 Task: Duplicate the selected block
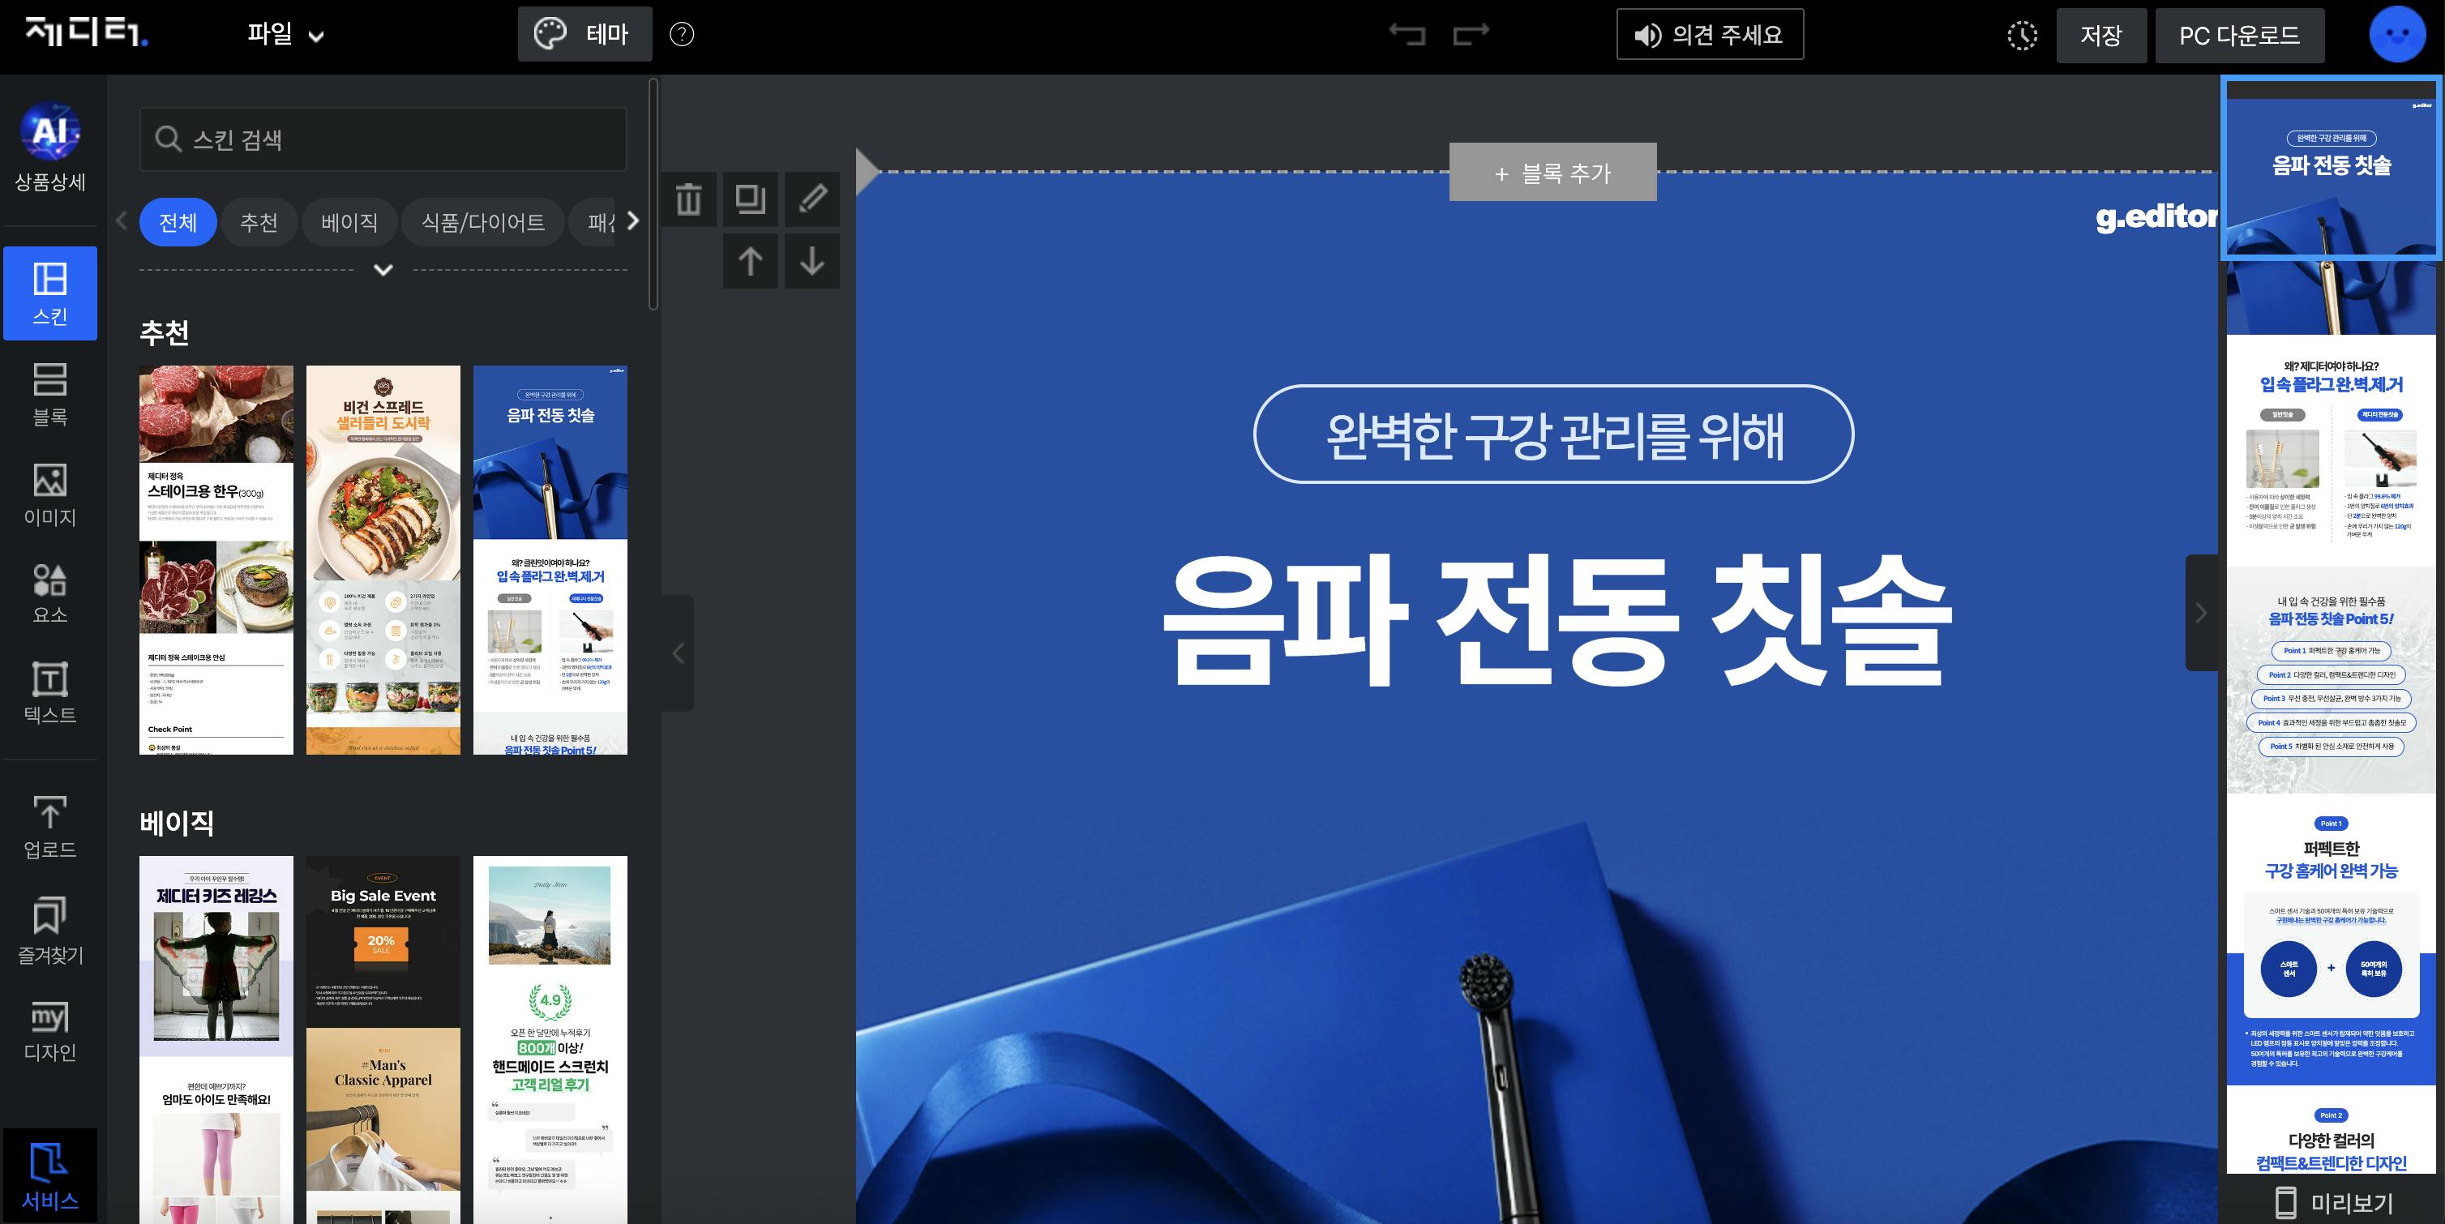(x=750, y=199)
